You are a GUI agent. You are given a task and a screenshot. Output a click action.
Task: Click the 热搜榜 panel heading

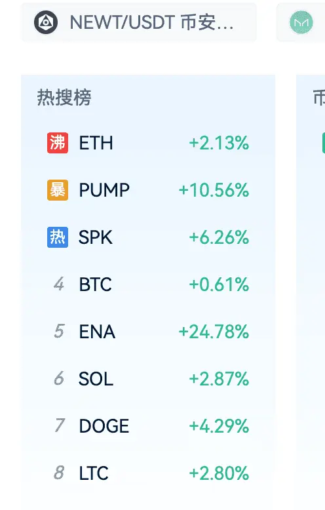[x=64, y=97]
